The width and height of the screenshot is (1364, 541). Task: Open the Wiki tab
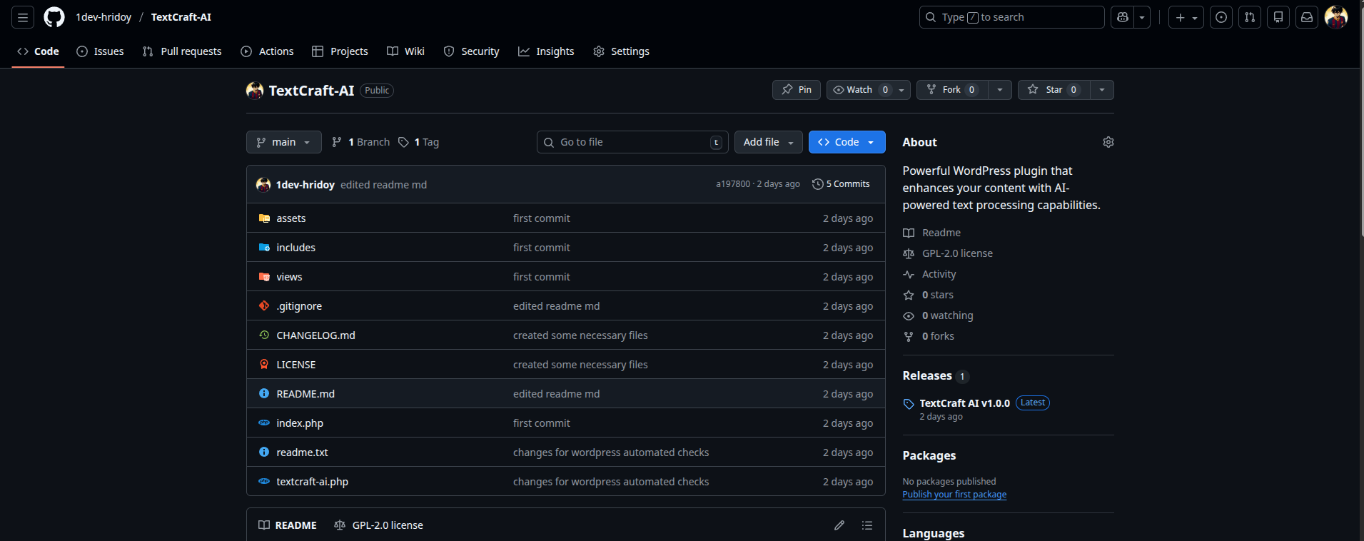pyautogui.click(x=405, y=51)
